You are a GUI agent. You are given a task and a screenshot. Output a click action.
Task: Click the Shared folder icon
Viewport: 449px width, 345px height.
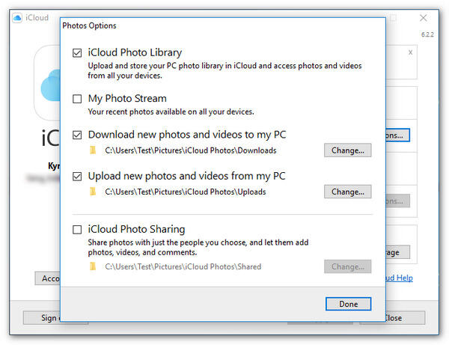(x=94, y=266)
